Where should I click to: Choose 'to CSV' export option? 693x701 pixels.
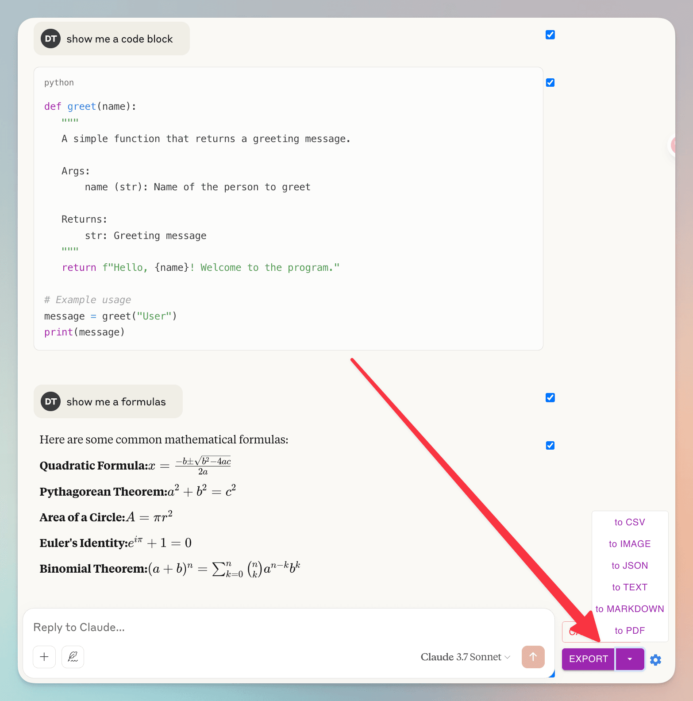click(629, 522)
